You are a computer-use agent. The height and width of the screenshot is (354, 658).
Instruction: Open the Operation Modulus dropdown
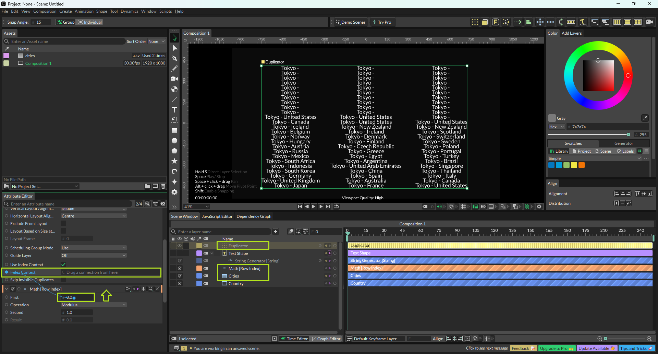(x=94, y=305)
